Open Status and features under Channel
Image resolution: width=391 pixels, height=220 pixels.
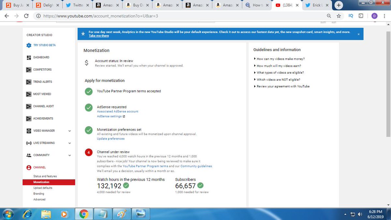(x=45, y=176)
